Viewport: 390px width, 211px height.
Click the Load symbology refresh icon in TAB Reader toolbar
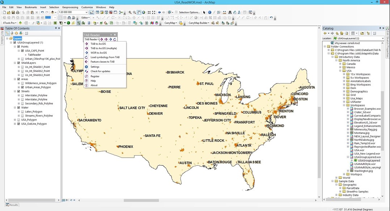pos(115,39)
